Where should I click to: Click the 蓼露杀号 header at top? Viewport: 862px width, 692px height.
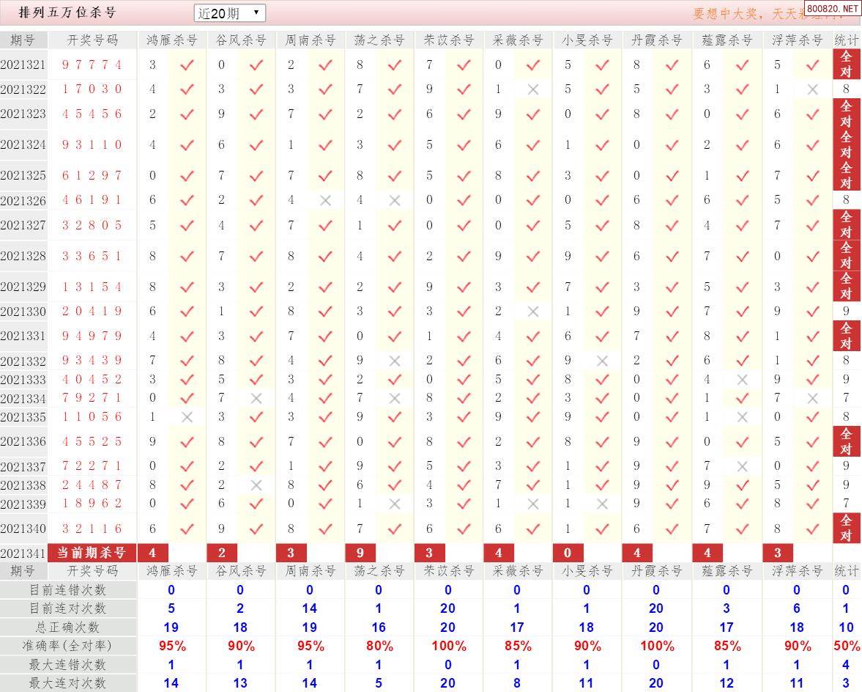(727, 40)
